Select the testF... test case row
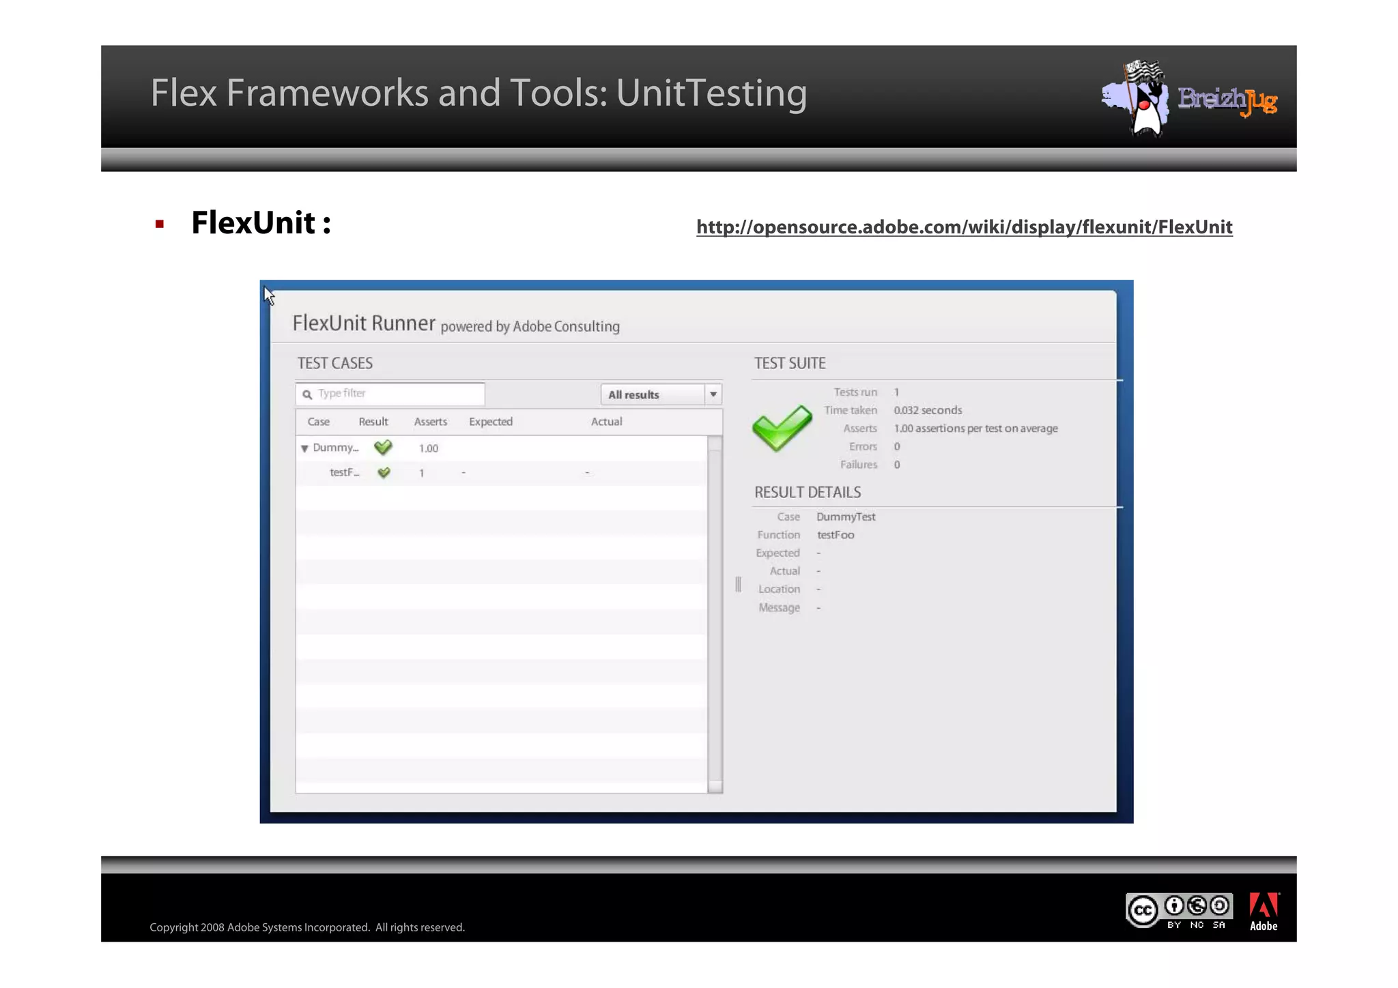The width and height of the screenshot is (1398, 988). 344,472
